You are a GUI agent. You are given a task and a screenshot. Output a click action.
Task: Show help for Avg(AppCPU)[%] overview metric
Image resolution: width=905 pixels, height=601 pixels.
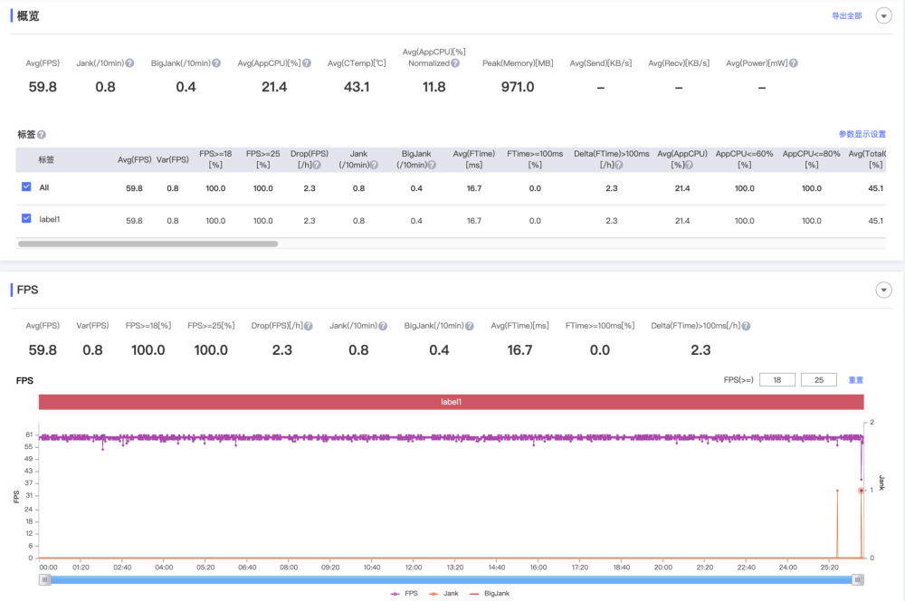pos(307,63)
